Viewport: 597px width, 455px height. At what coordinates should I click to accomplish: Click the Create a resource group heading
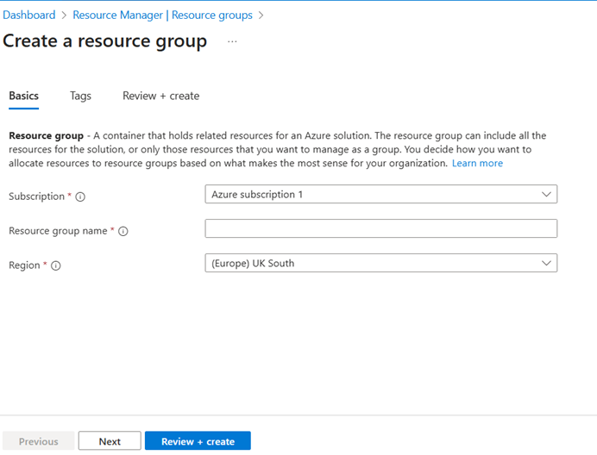[105, 41]
